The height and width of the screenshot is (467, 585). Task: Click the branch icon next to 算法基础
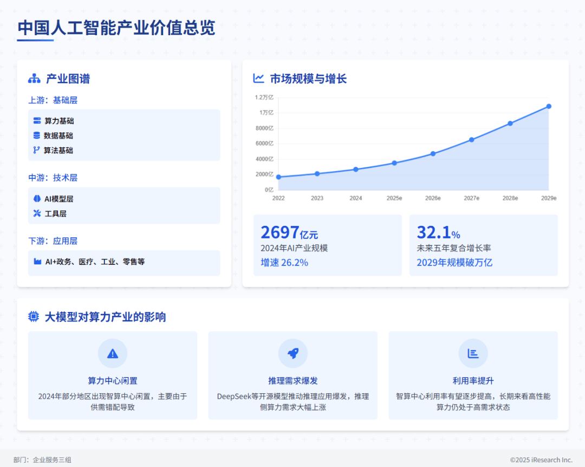(37, 150)
